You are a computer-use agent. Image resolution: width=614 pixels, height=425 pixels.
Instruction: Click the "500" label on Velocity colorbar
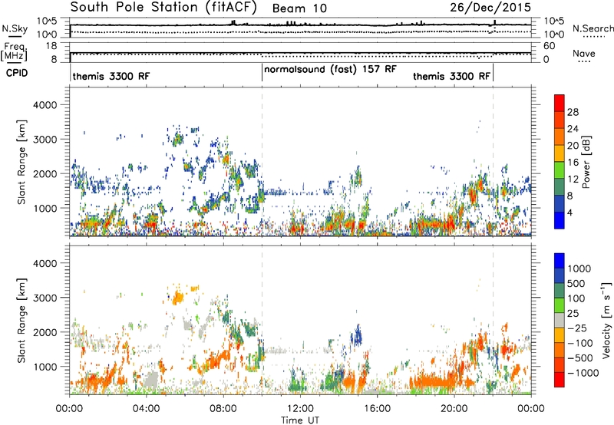(x=578, y=284)
